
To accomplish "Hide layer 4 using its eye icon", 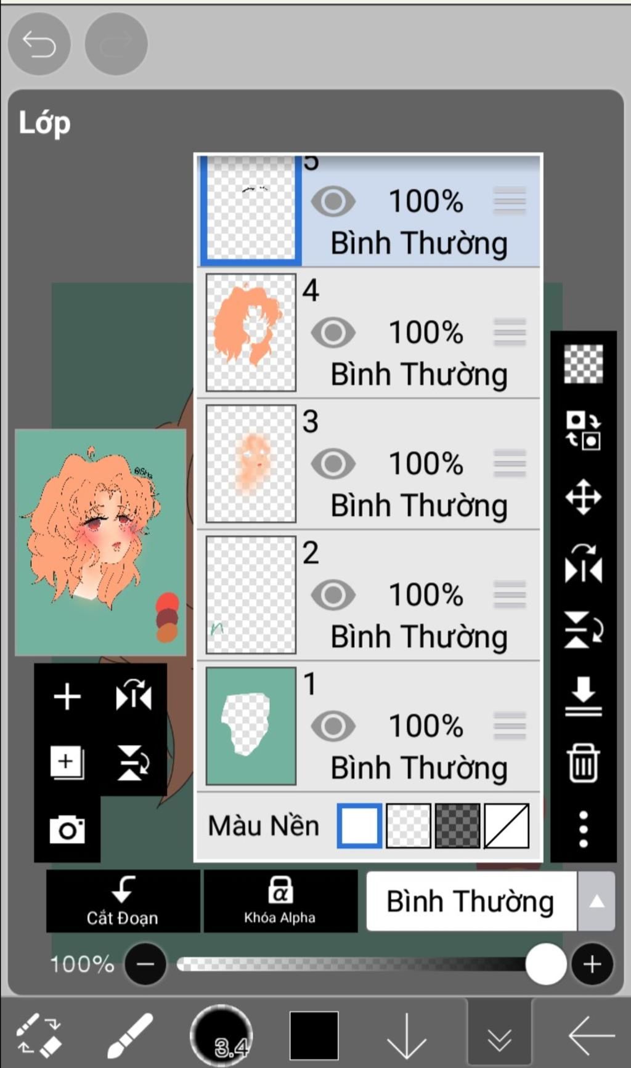I will (x=333, y=333).
